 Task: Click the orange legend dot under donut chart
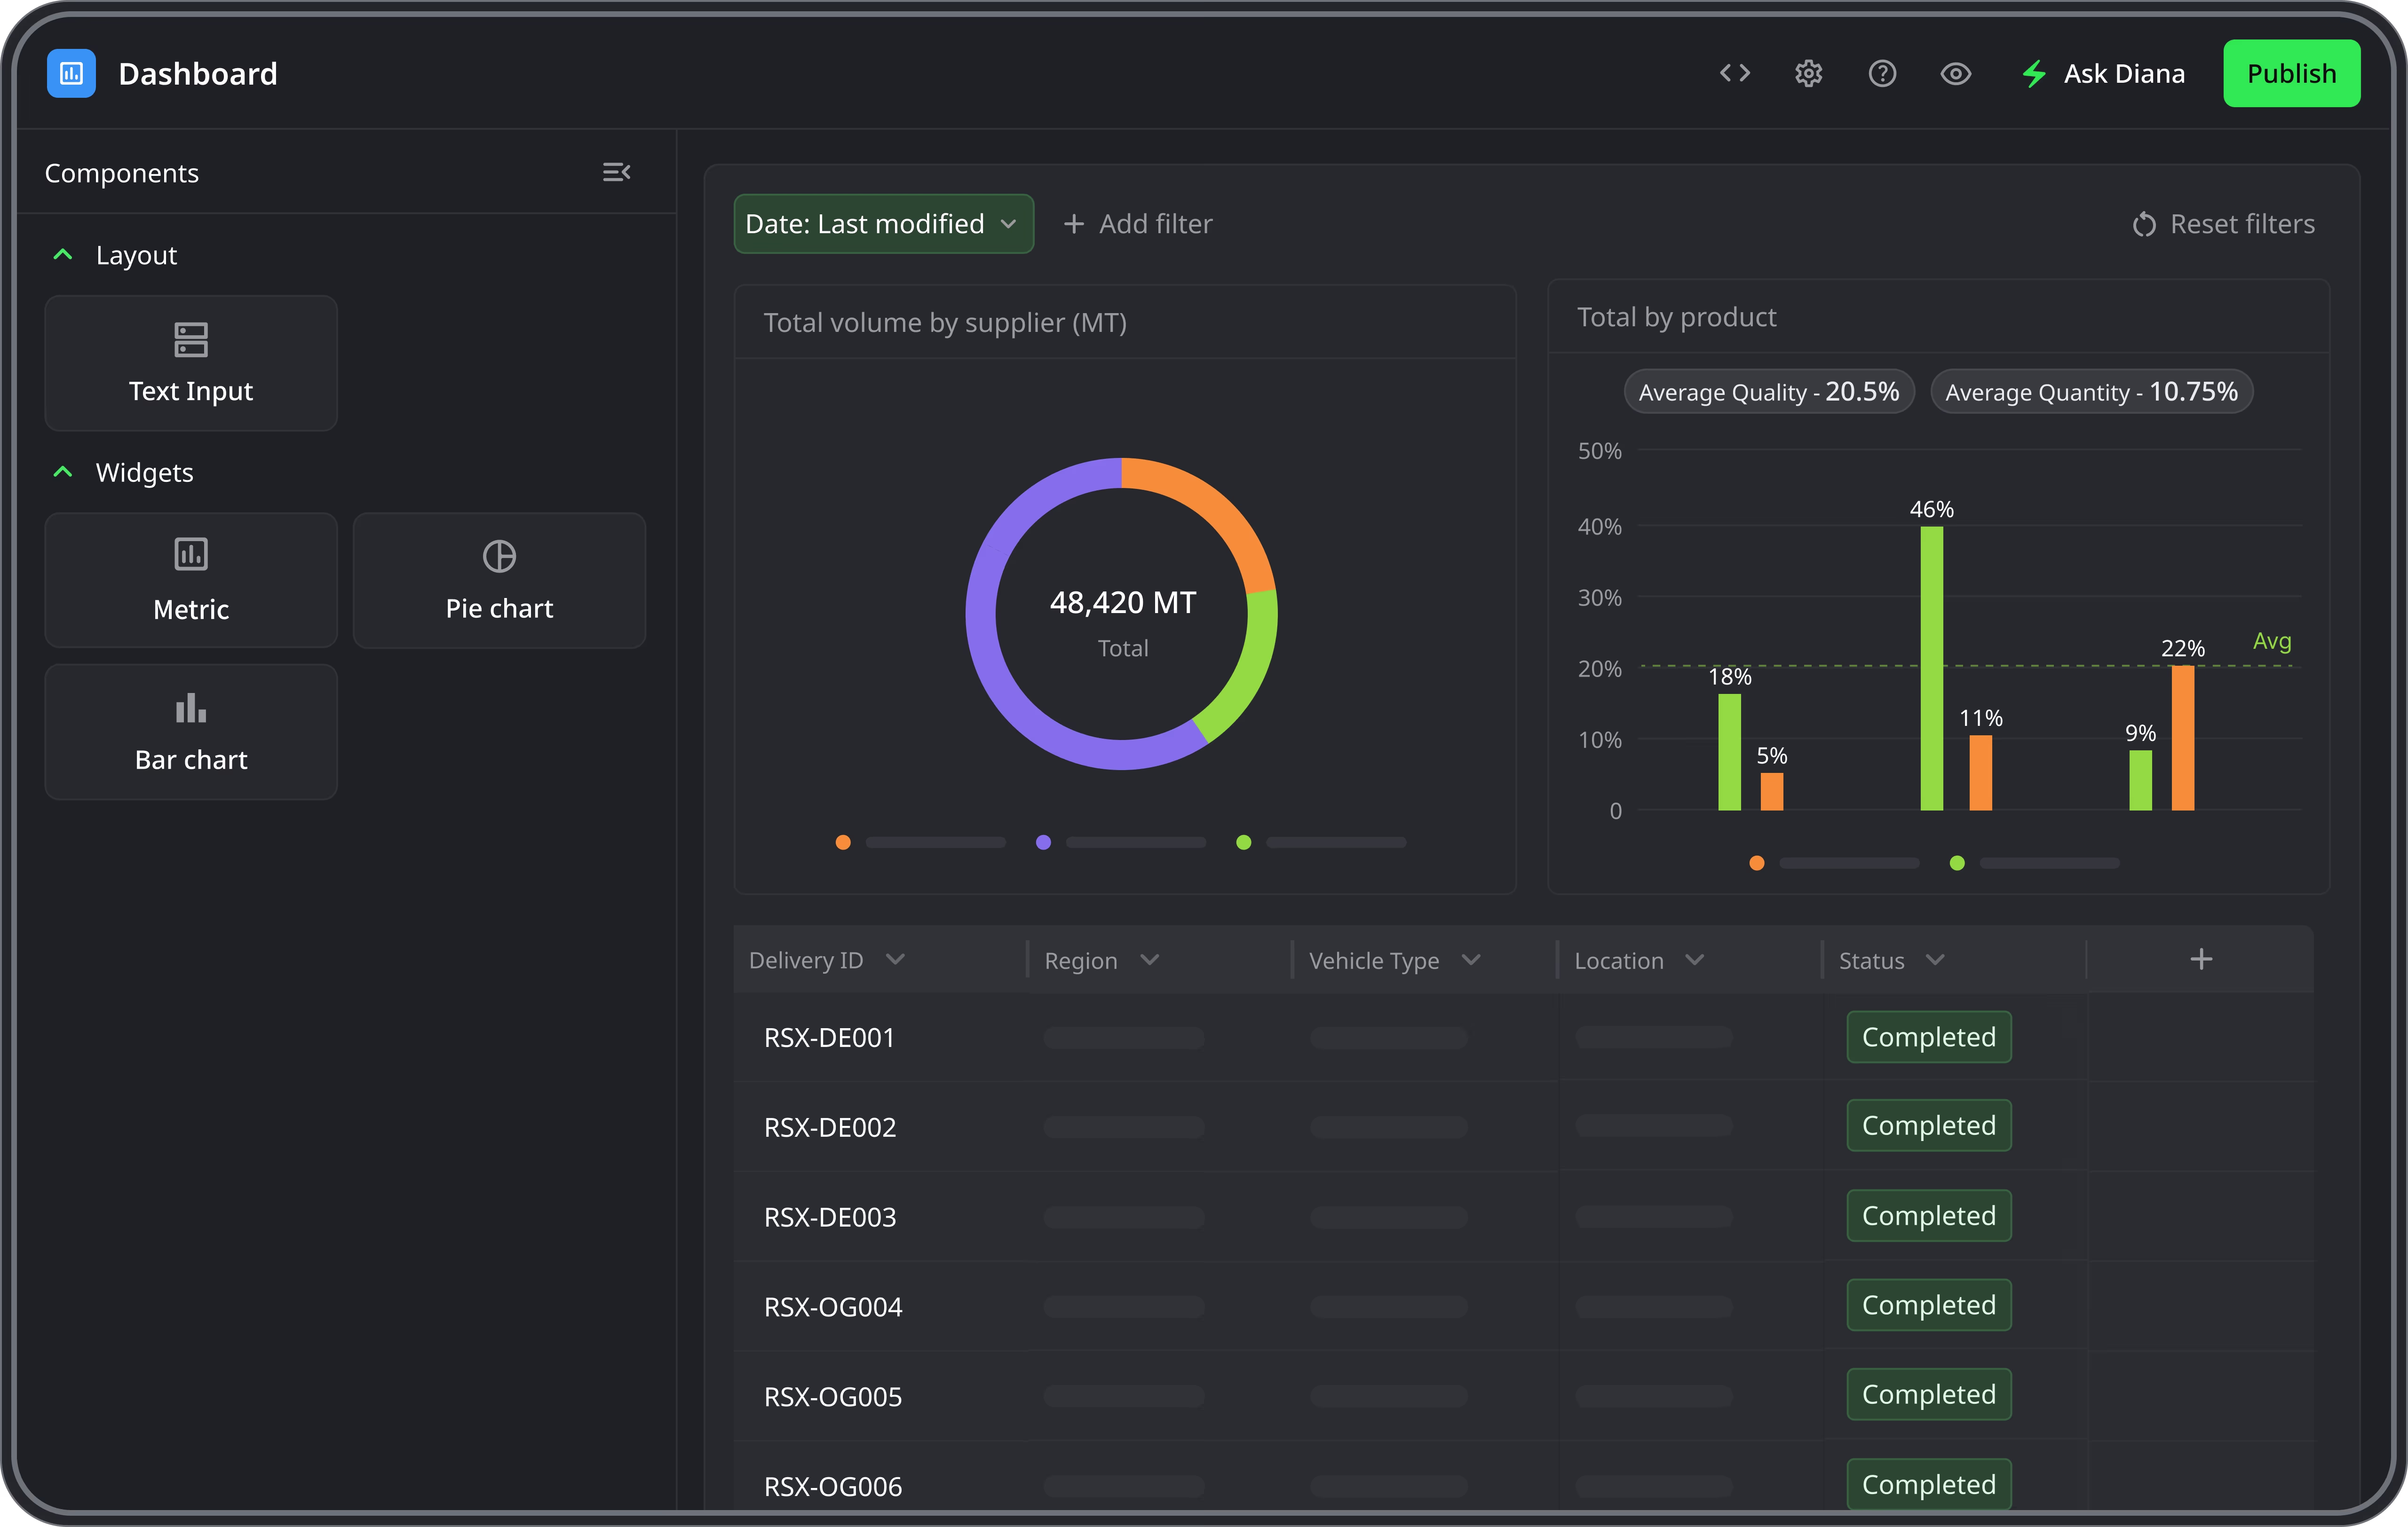coord(843,842)
